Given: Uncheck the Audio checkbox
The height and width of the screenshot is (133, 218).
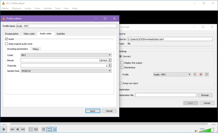Looking at the screenshot, I should pyautogui.click(x=6, y=39).
